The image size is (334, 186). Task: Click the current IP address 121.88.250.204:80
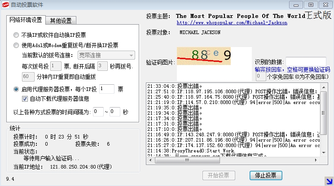click(81, 167)
